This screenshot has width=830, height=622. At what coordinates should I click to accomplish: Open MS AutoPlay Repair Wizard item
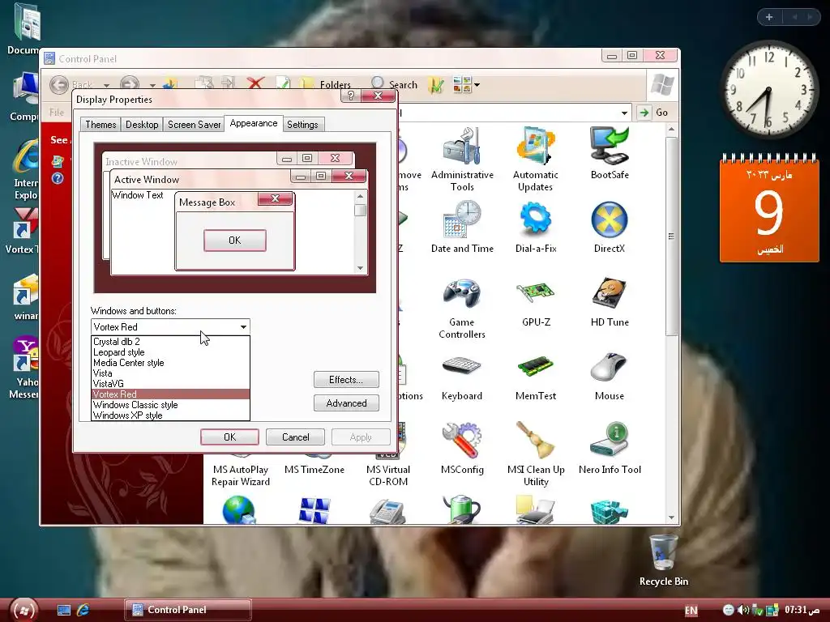(241, 475)
